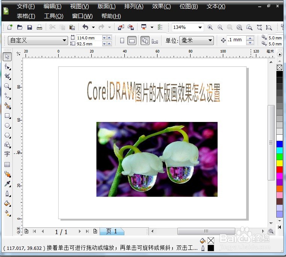The image size is (286, 257).
Task: Select the Rectangle tool
Action: (x=7, y=116)
